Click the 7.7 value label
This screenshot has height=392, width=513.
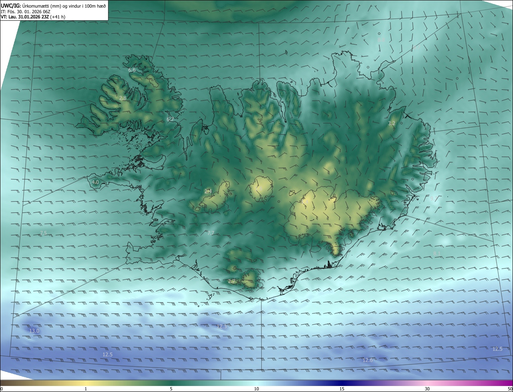coord(210,233)
